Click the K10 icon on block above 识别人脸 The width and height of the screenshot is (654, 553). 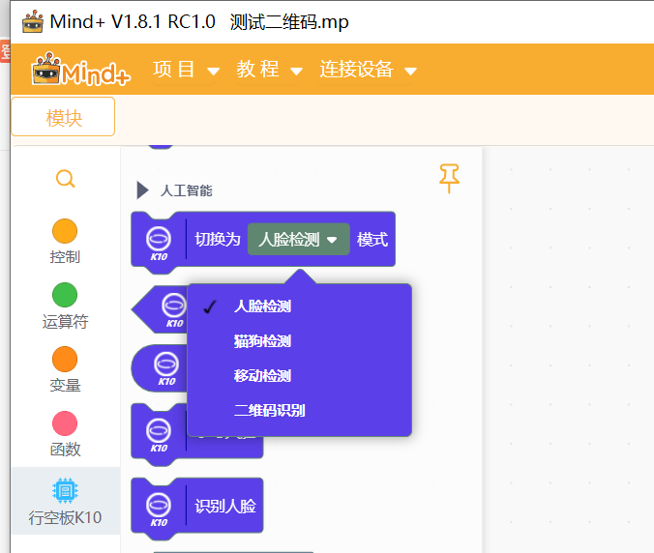point(159,435)
